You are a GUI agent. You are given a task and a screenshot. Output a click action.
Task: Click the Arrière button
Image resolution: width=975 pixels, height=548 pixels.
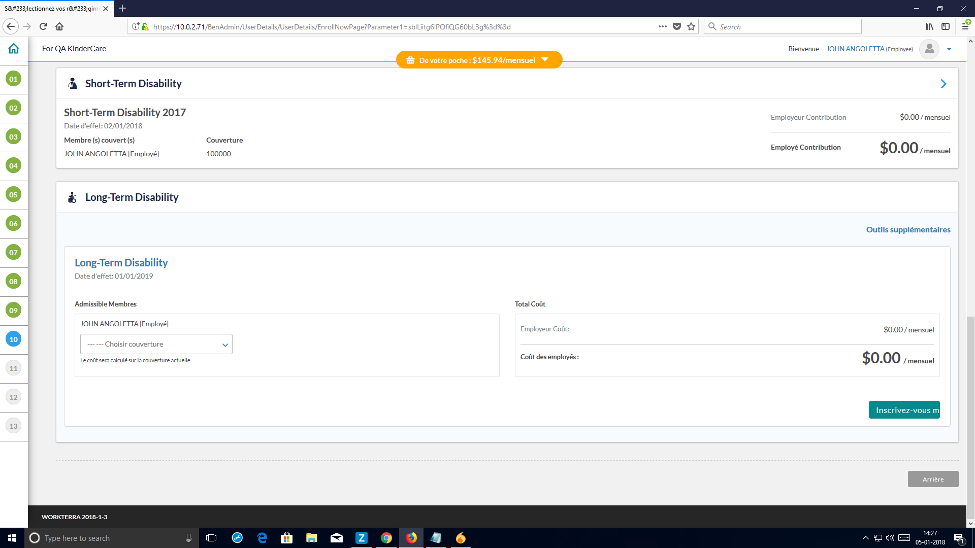(x=933, y=479)
